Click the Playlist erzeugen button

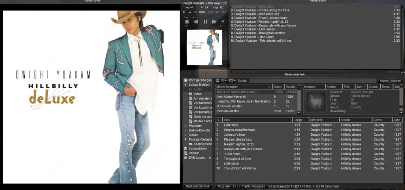pos(253,186)
